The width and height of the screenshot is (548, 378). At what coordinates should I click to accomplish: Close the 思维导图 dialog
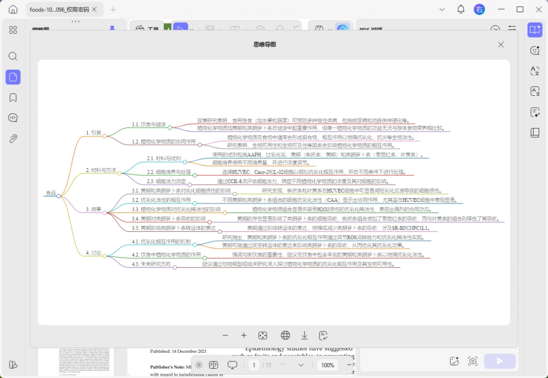(501, 44)
